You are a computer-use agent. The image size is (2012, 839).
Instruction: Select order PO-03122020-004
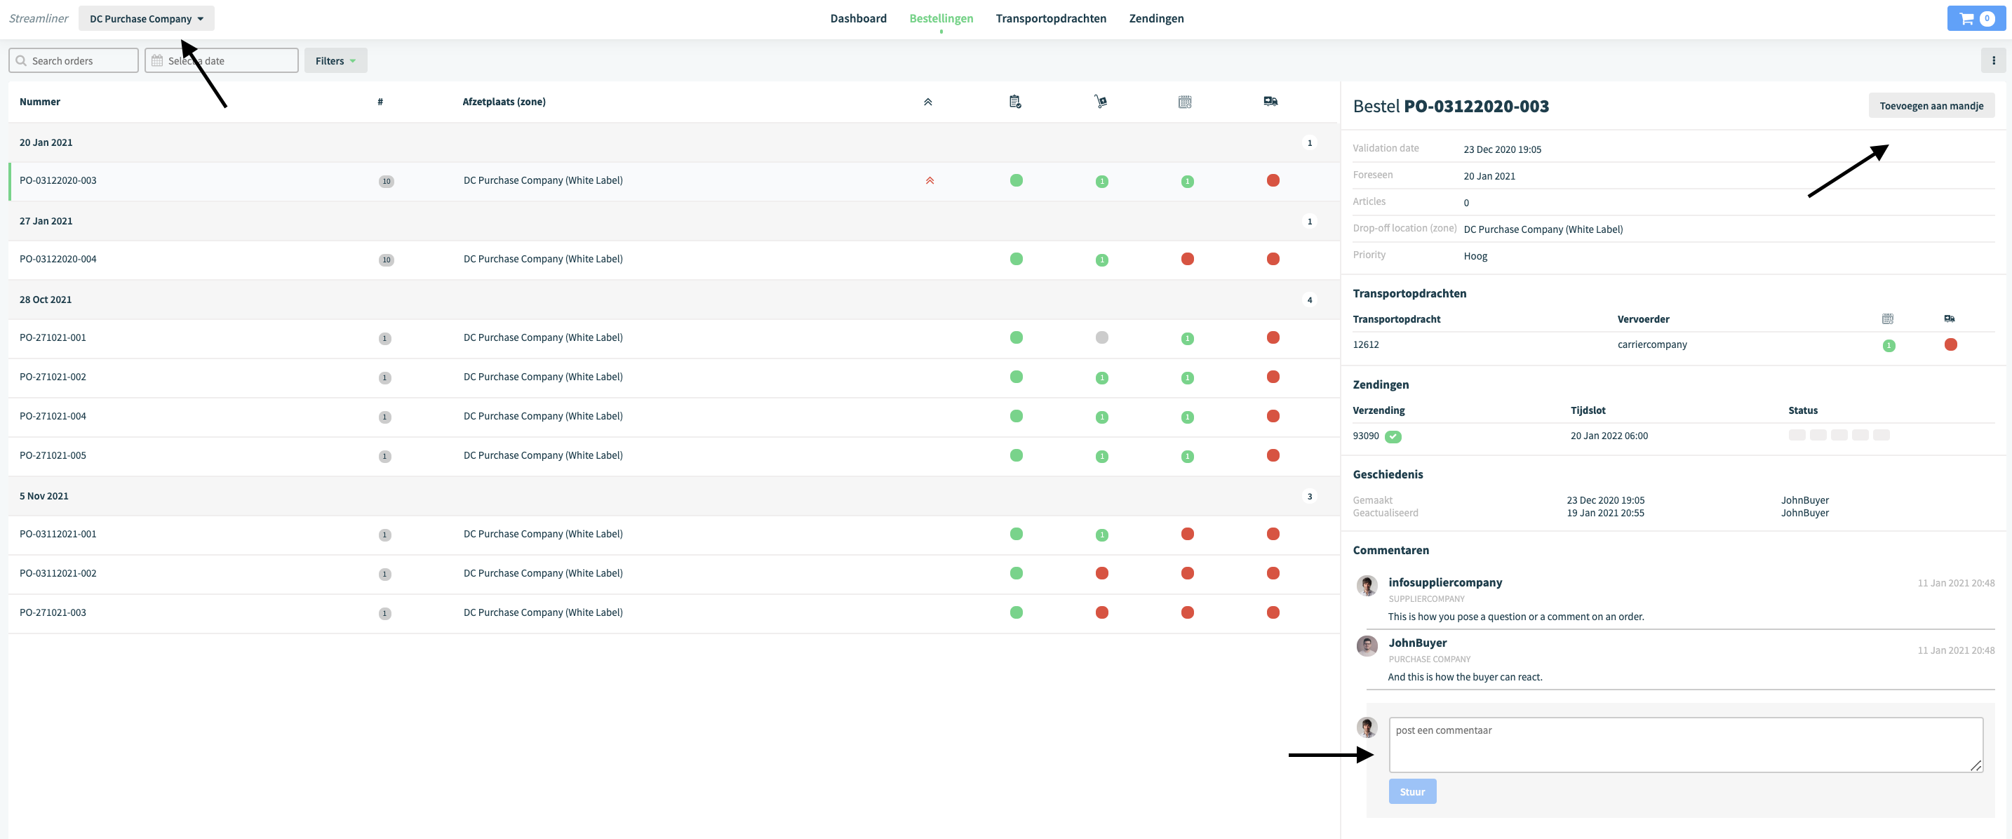[x=674, y=260]
